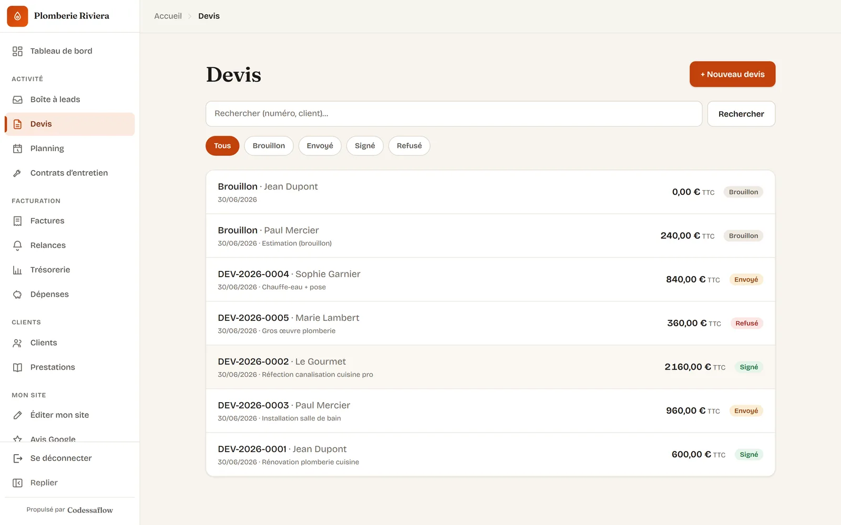Viewport: 841px width, 525px height.
Task: Go to Trésorerie
Action: tap(69, 270)
